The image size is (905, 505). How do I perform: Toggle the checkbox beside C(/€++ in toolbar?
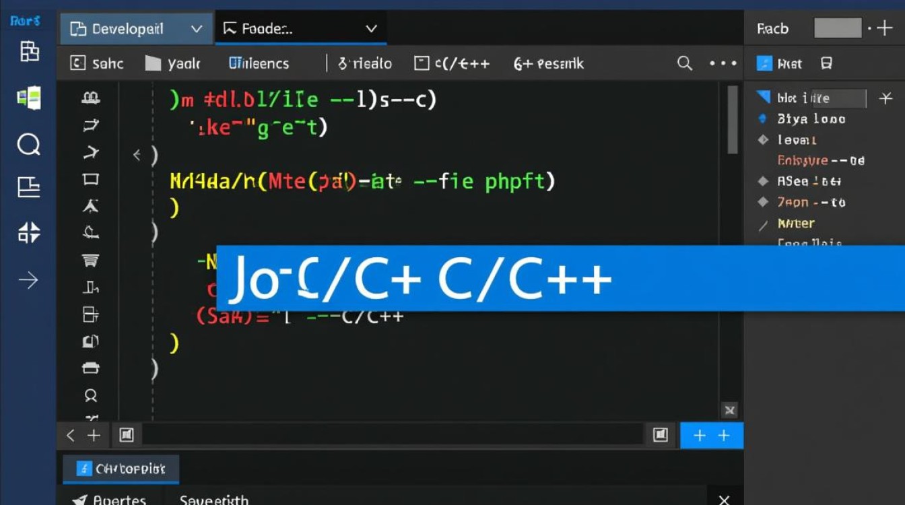coord(422,63)
